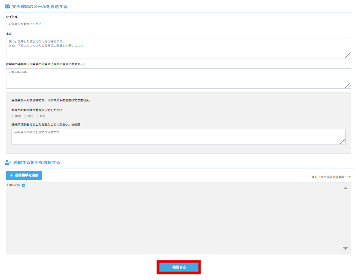This screenshot has height=280, width=356.
Task: Click the 確認する button
Action: coord(179,267)
